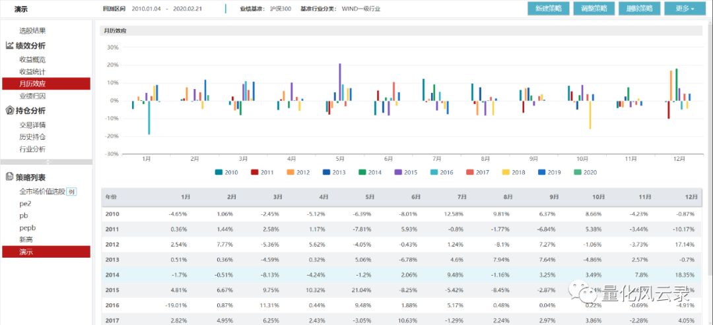Click the 策略列表 document icon
The width and height of the screenshot is (713, 325).
coord(10,177)
